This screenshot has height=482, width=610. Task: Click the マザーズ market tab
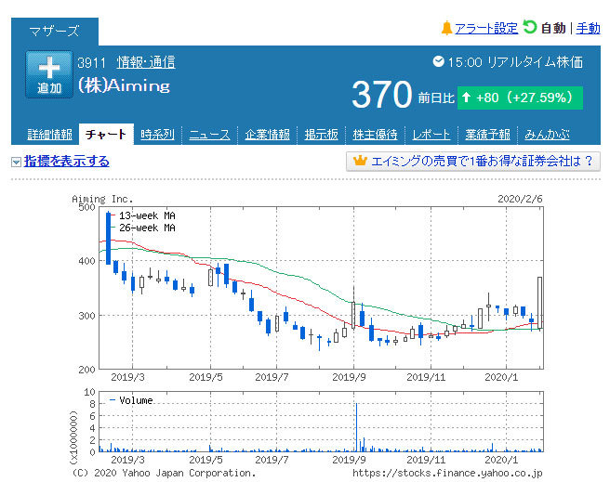pyautogui.click(x=55, y=31)
